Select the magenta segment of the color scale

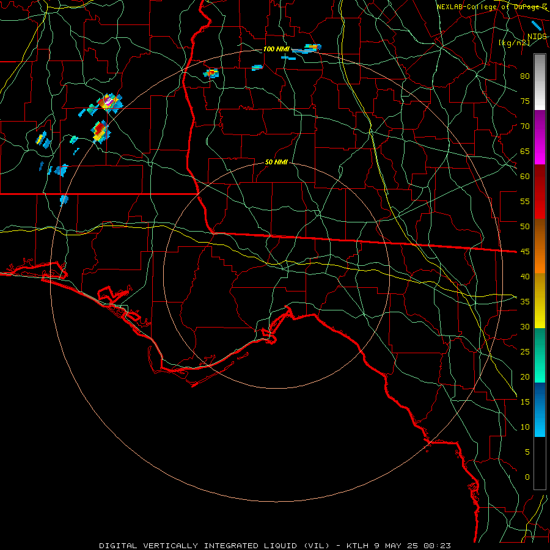[x=540, y=137]
